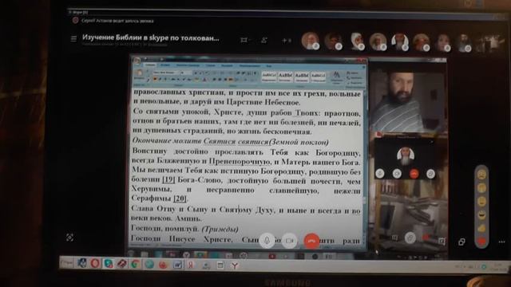
Task: Add people to the call icon
Action: point(264,40)
